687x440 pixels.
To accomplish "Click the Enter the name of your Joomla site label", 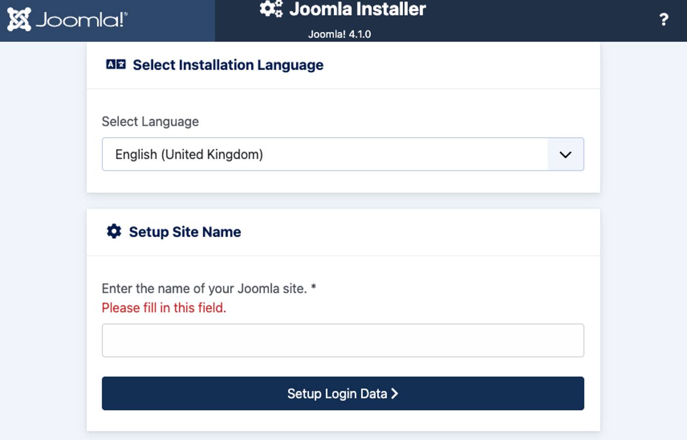I will click(x=208, y=288).
